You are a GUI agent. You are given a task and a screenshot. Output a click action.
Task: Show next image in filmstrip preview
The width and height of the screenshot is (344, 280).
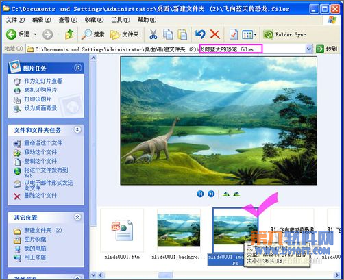point(211,194)
